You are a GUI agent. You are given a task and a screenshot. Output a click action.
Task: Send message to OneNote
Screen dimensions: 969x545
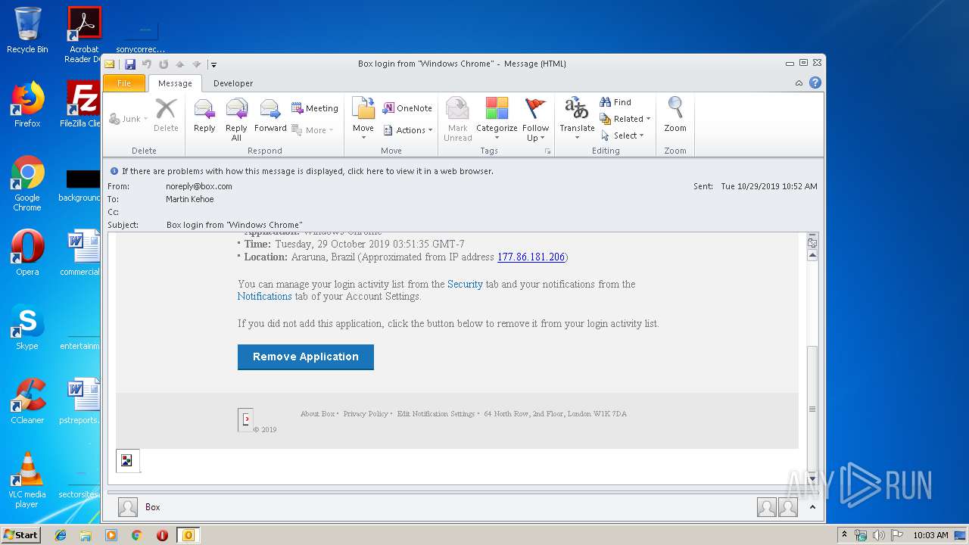(x=407, y=108)
